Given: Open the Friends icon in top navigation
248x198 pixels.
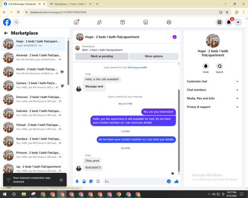Looking at the screenshot, I should [99, 22].
